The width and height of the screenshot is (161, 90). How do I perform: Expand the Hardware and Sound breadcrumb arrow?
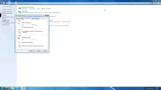(27, 3)
